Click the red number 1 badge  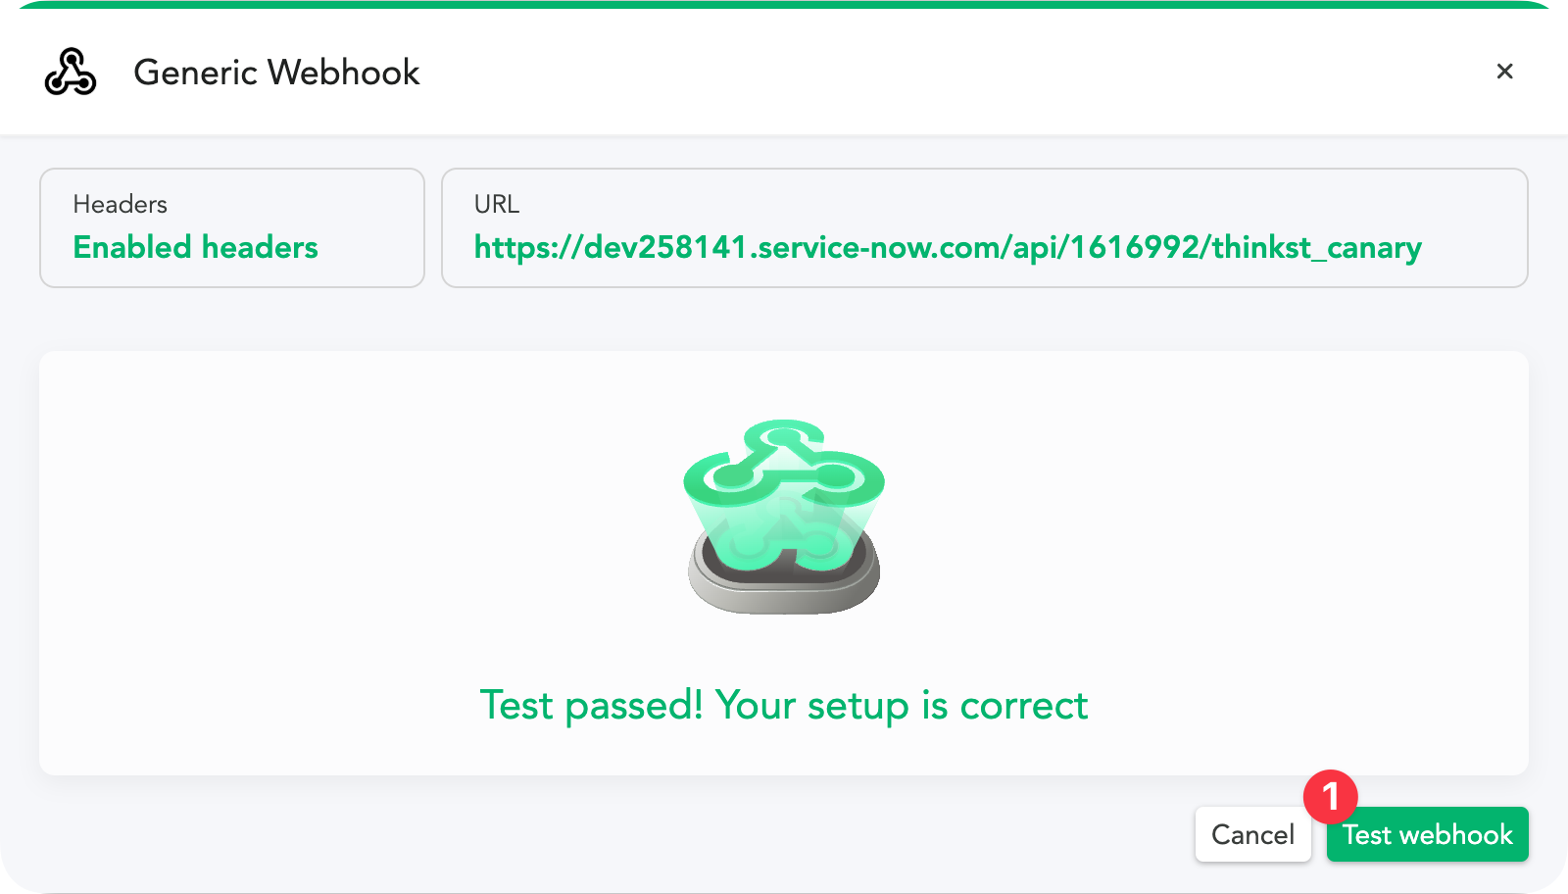pyautogui.click(x=1330, y=796)
